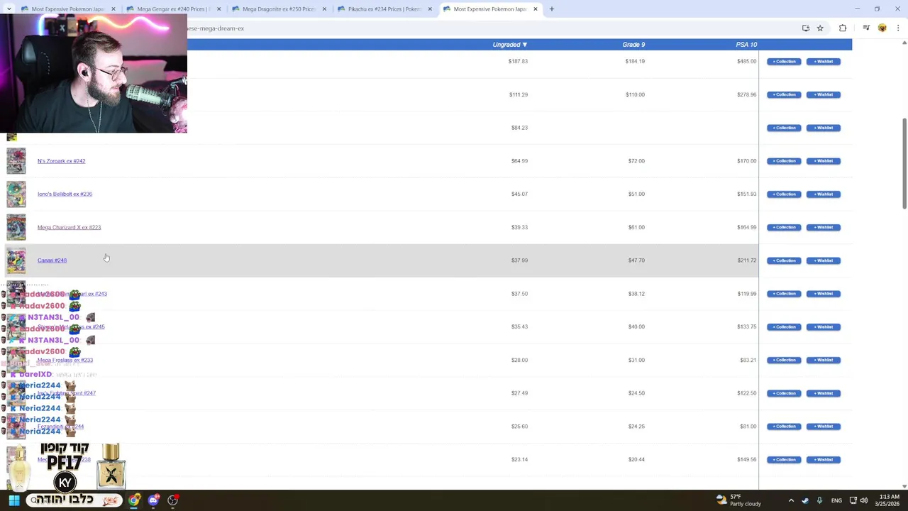
Task: Select the $64.99 ungraded price of N's Zoroark
Action: 519,161
